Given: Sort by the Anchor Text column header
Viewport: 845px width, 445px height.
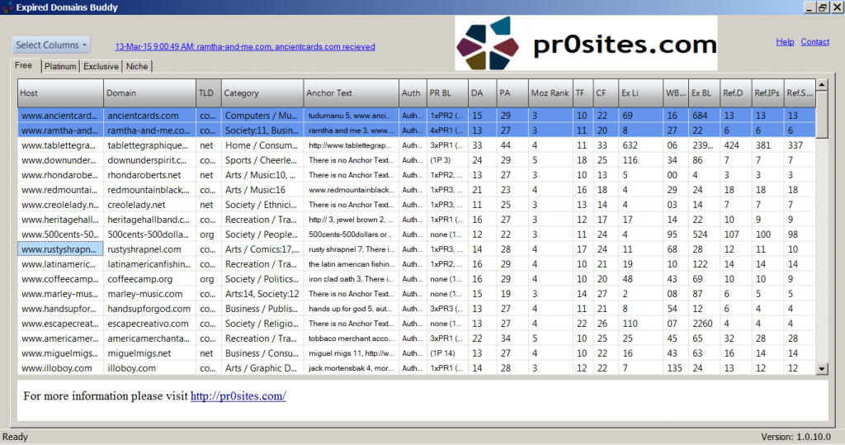Looking at the screenshot, I should [352, 92].
